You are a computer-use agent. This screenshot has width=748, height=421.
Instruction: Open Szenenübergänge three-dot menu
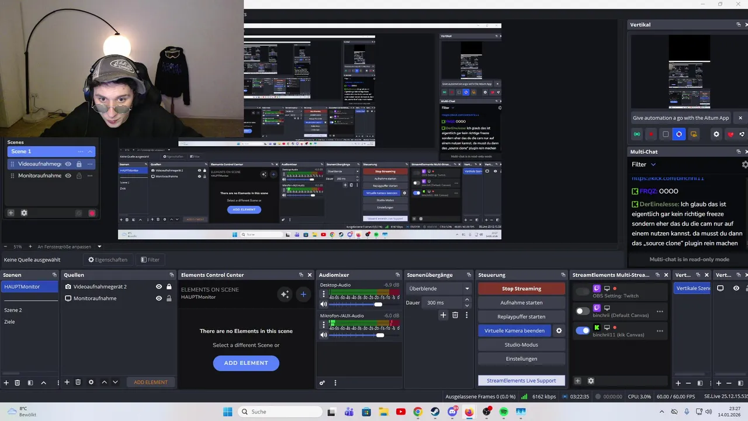(x=466, y=315)
